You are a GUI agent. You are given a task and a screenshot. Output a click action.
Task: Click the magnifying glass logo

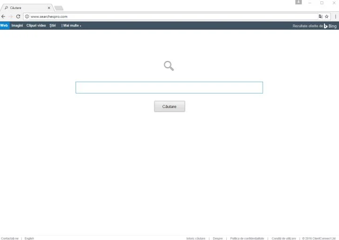169,66
